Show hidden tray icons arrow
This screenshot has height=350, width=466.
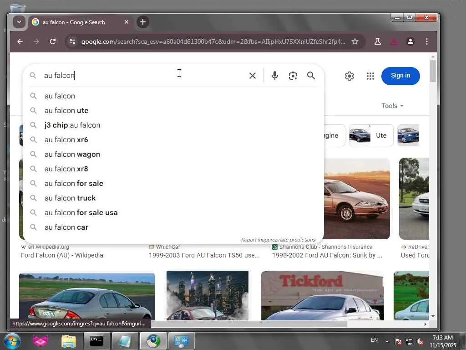387,341
